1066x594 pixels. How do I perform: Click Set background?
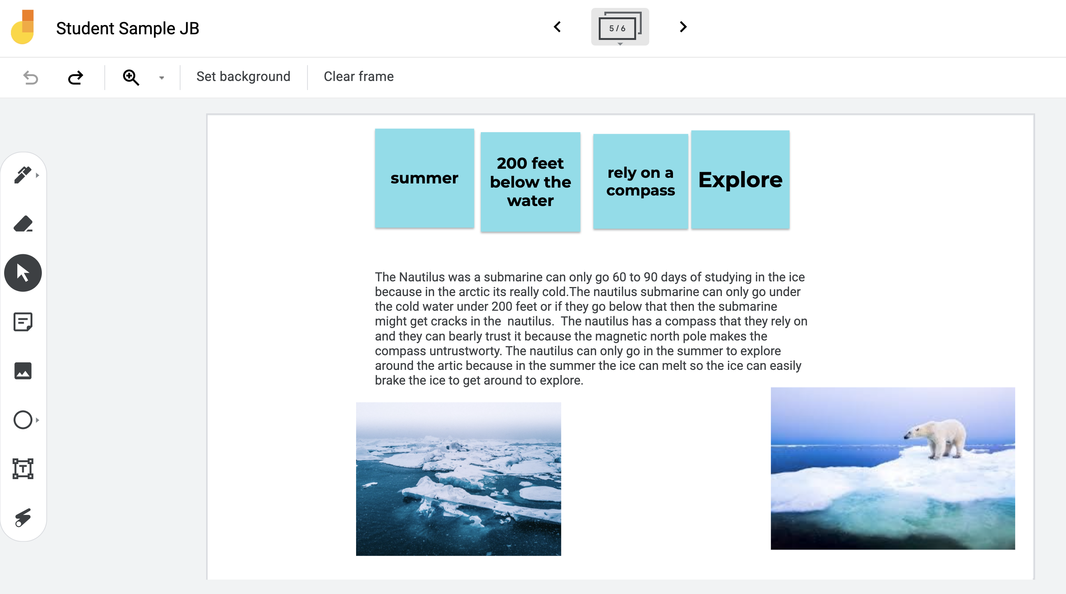tap(243, 76)
